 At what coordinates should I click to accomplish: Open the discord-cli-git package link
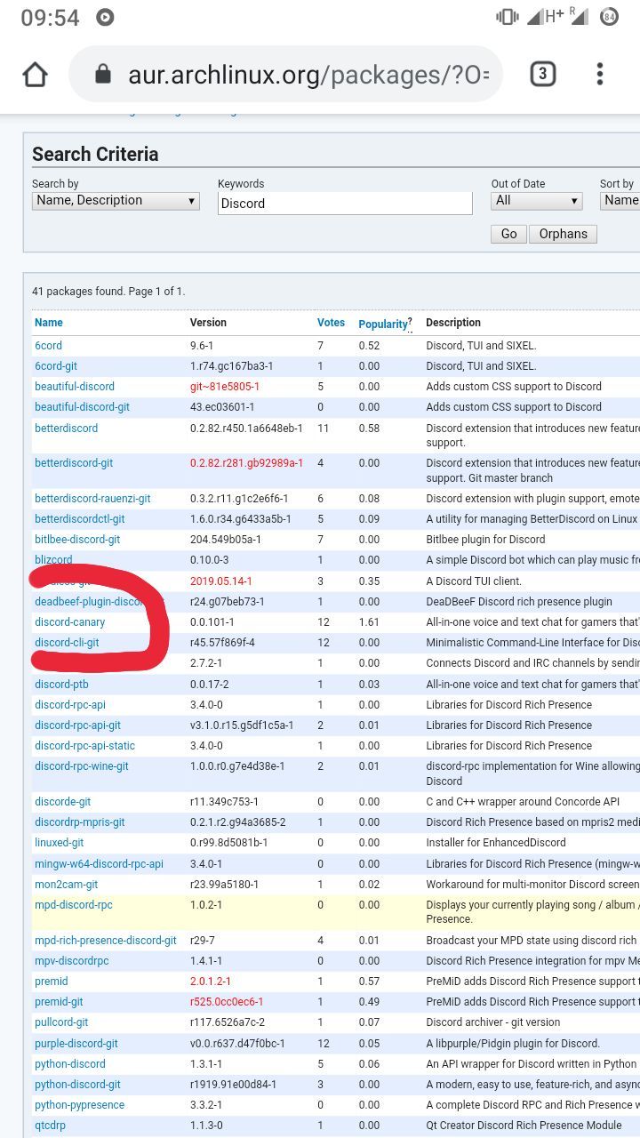click(67, 643)
